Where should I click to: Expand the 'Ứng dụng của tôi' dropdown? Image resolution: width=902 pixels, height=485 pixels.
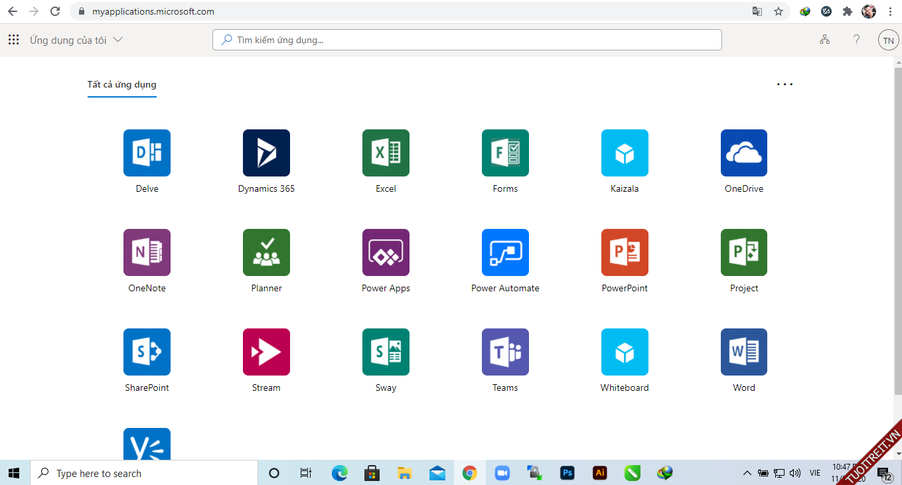click(76, 40)
